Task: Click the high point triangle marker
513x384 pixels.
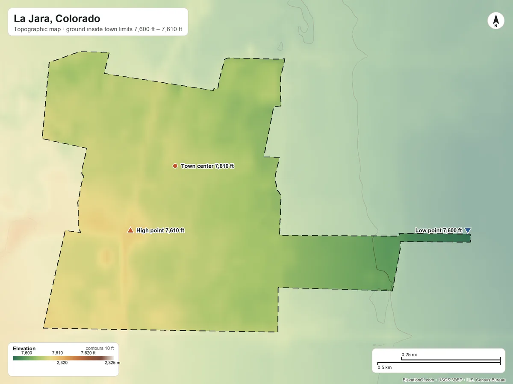Action: pos(130,230)
